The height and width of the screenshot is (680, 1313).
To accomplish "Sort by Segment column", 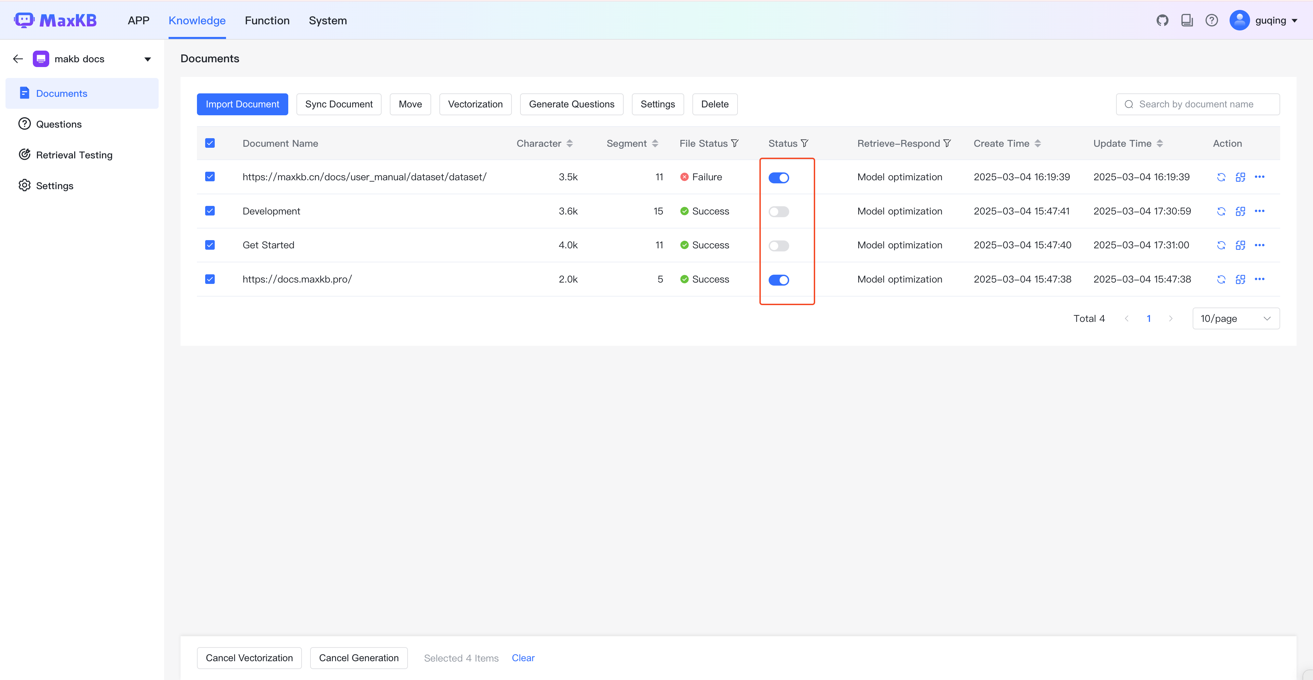I will (655, 144).
